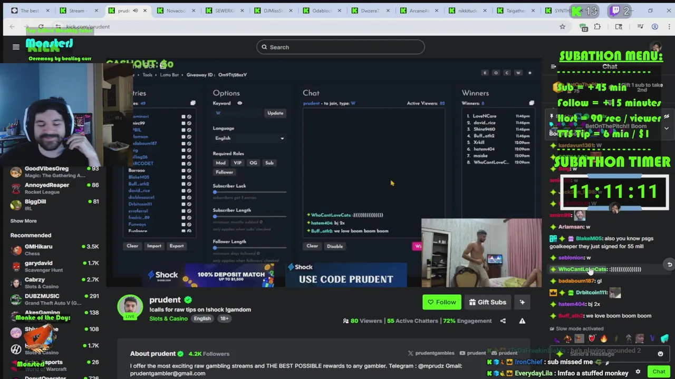The height and width of the screenshot is (379, 675).
Task: Switch to the SEWERKI browser tab
Action: point(224,11)
